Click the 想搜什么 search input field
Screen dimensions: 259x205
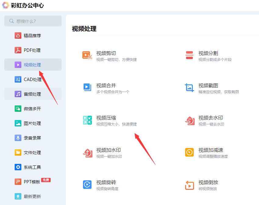[x=33, y=21]
